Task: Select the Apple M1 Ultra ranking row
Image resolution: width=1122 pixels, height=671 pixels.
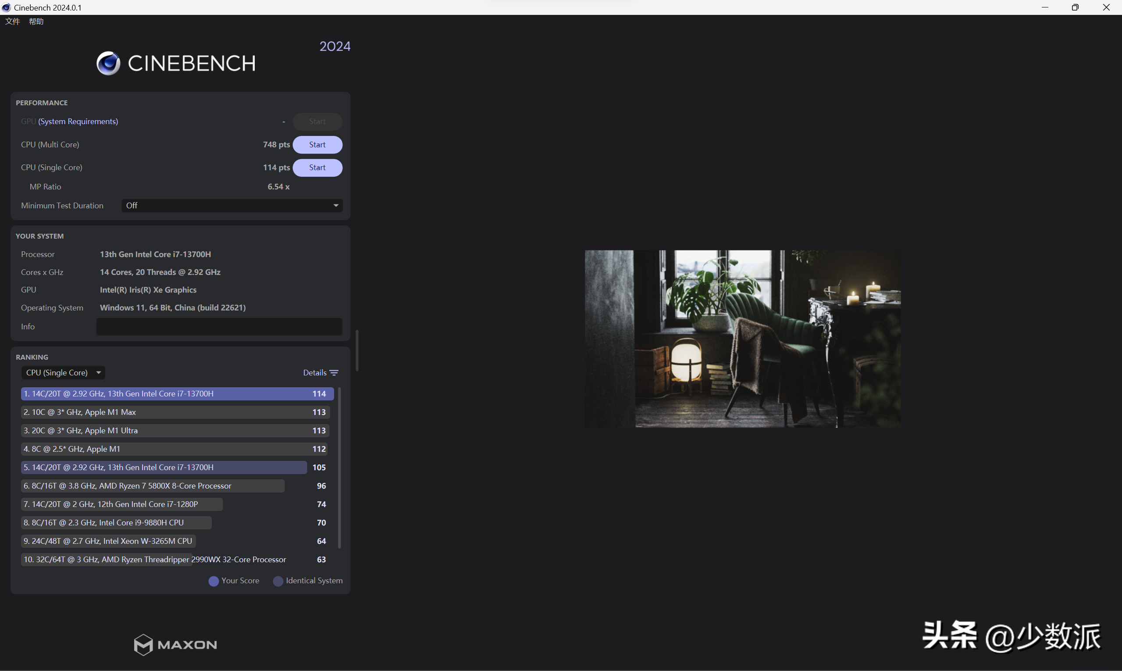Action: [x=175, y=431]
